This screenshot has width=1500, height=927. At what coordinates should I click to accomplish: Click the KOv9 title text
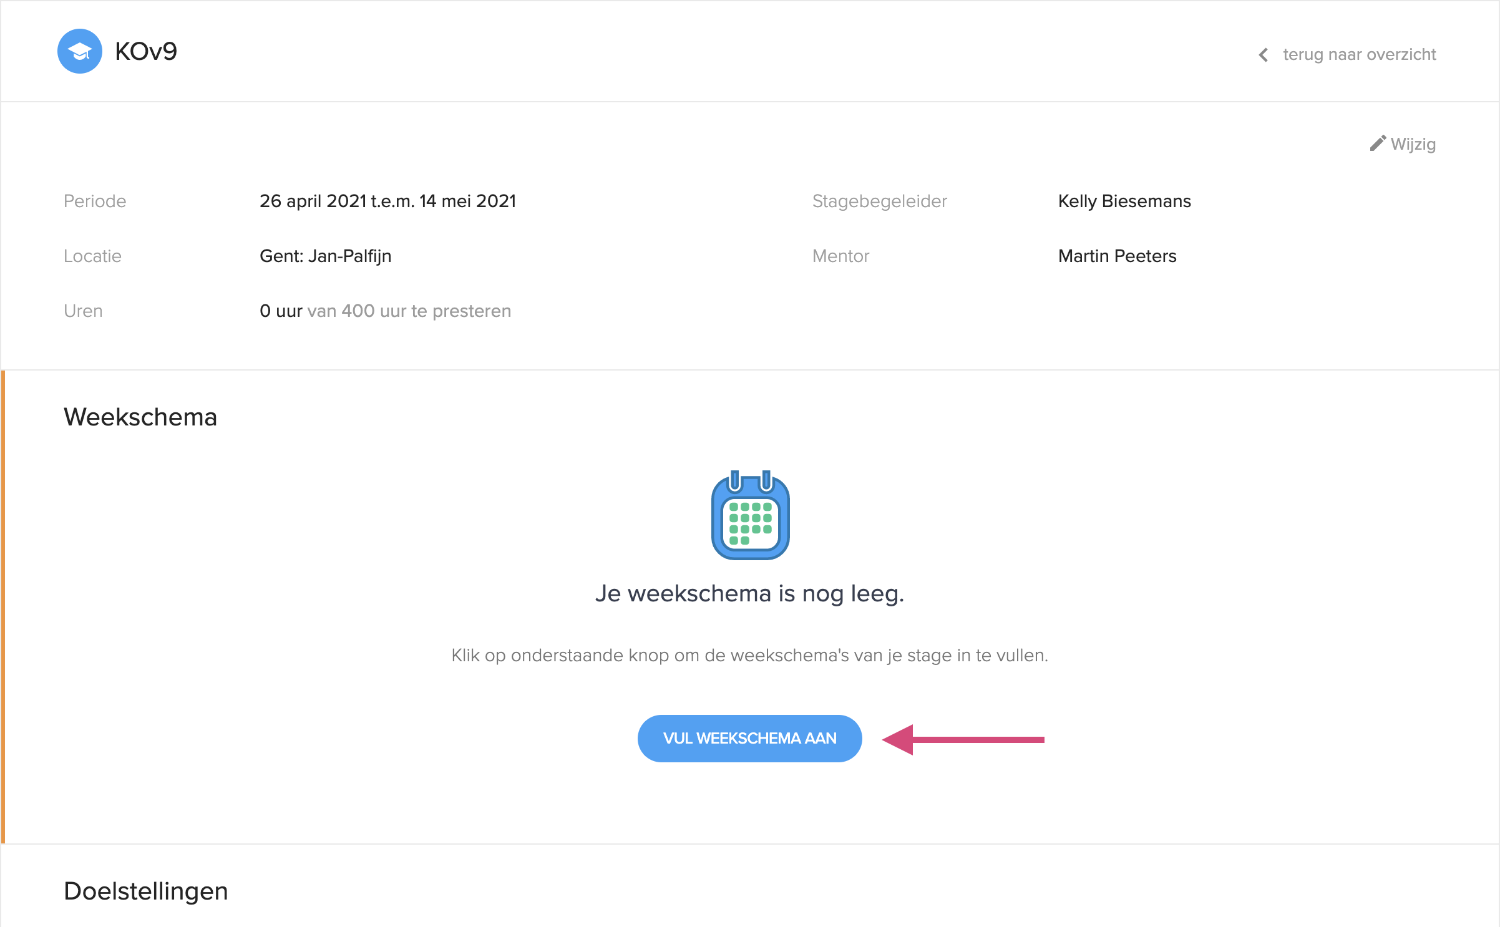146,51
